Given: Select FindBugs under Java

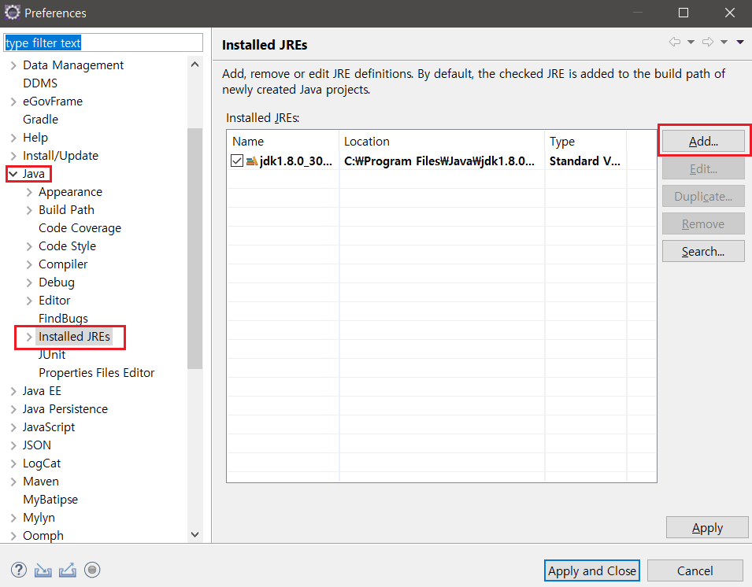Looking at the screenshot, I should [x=63, y=319].
